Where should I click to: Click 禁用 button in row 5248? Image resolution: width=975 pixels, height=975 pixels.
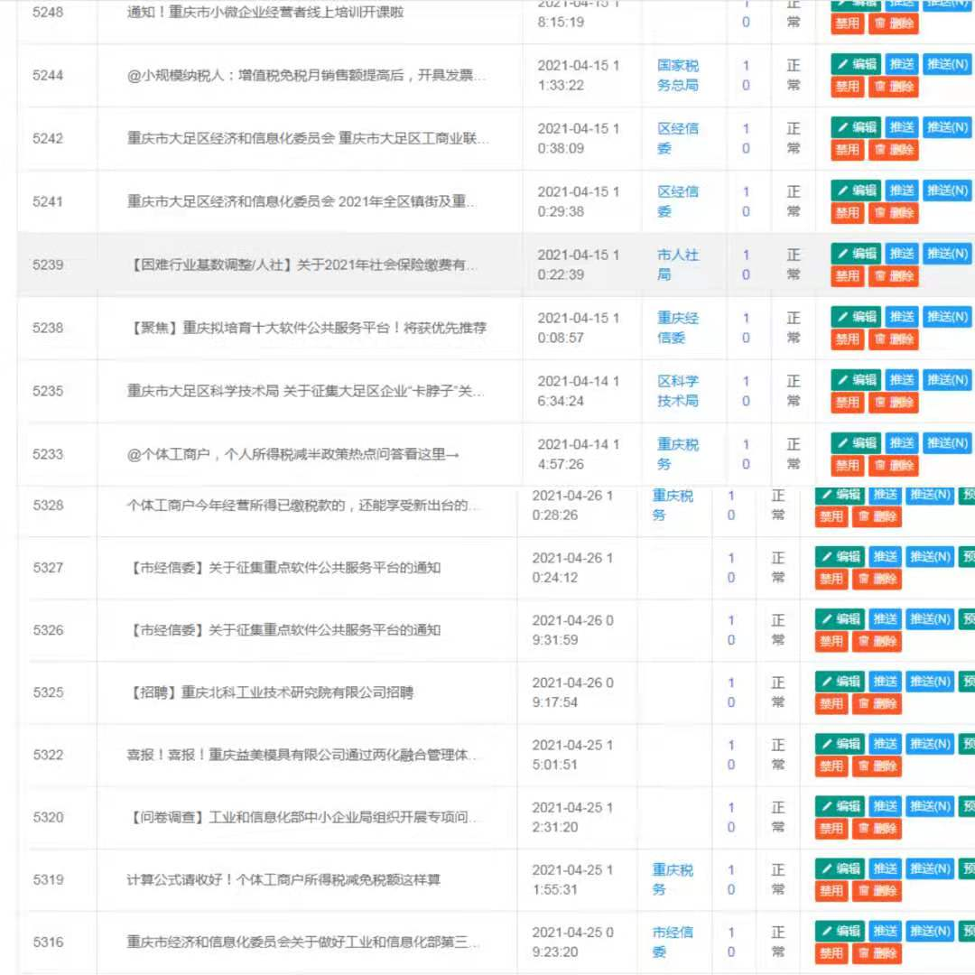847,23
